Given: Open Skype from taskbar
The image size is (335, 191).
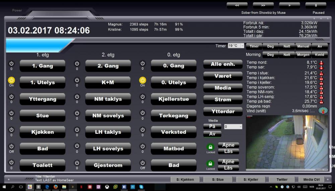Looking at the screenshot, I should click(x=141, y=187).
